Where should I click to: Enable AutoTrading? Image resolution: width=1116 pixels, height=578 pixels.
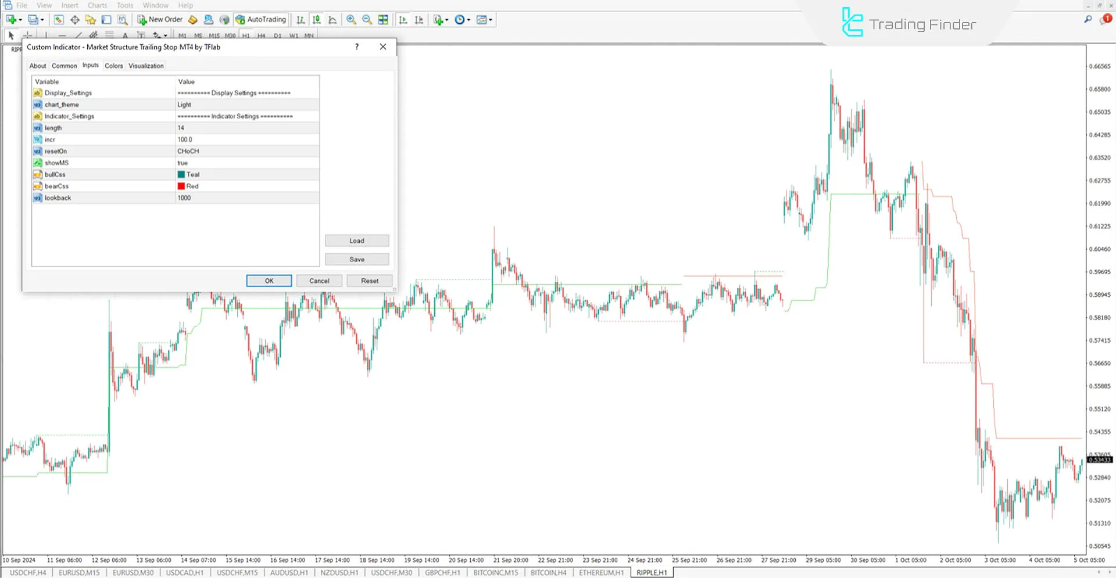point(262,19)
